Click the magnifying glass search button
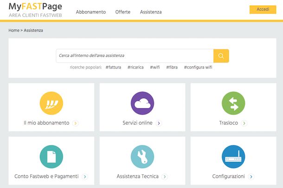Viewport: 283px width, 188px height. [x=221, y=56]
